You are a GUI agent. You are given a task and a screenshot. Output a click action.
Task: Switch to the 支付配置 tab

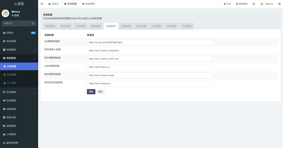[x=156, y=26]
